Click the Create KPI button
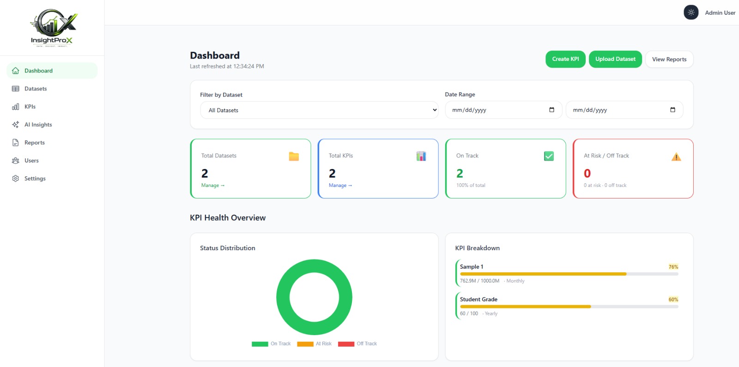The height and width of the screenshot is (367, 739). 565,59
